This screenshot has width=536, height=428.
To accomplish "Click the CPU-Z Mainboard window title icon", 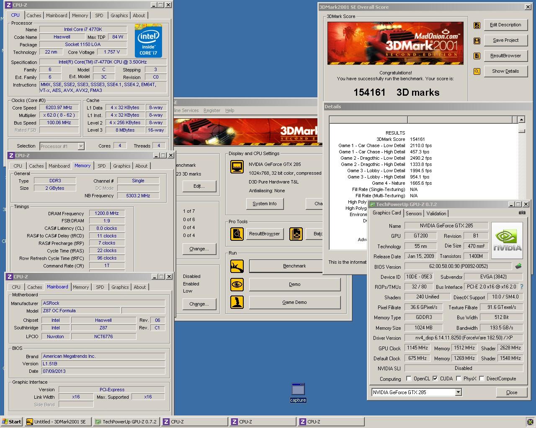I will (x=9, y=277).
